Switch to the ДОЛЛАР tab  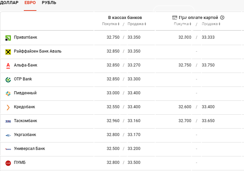tap(9, 3)
